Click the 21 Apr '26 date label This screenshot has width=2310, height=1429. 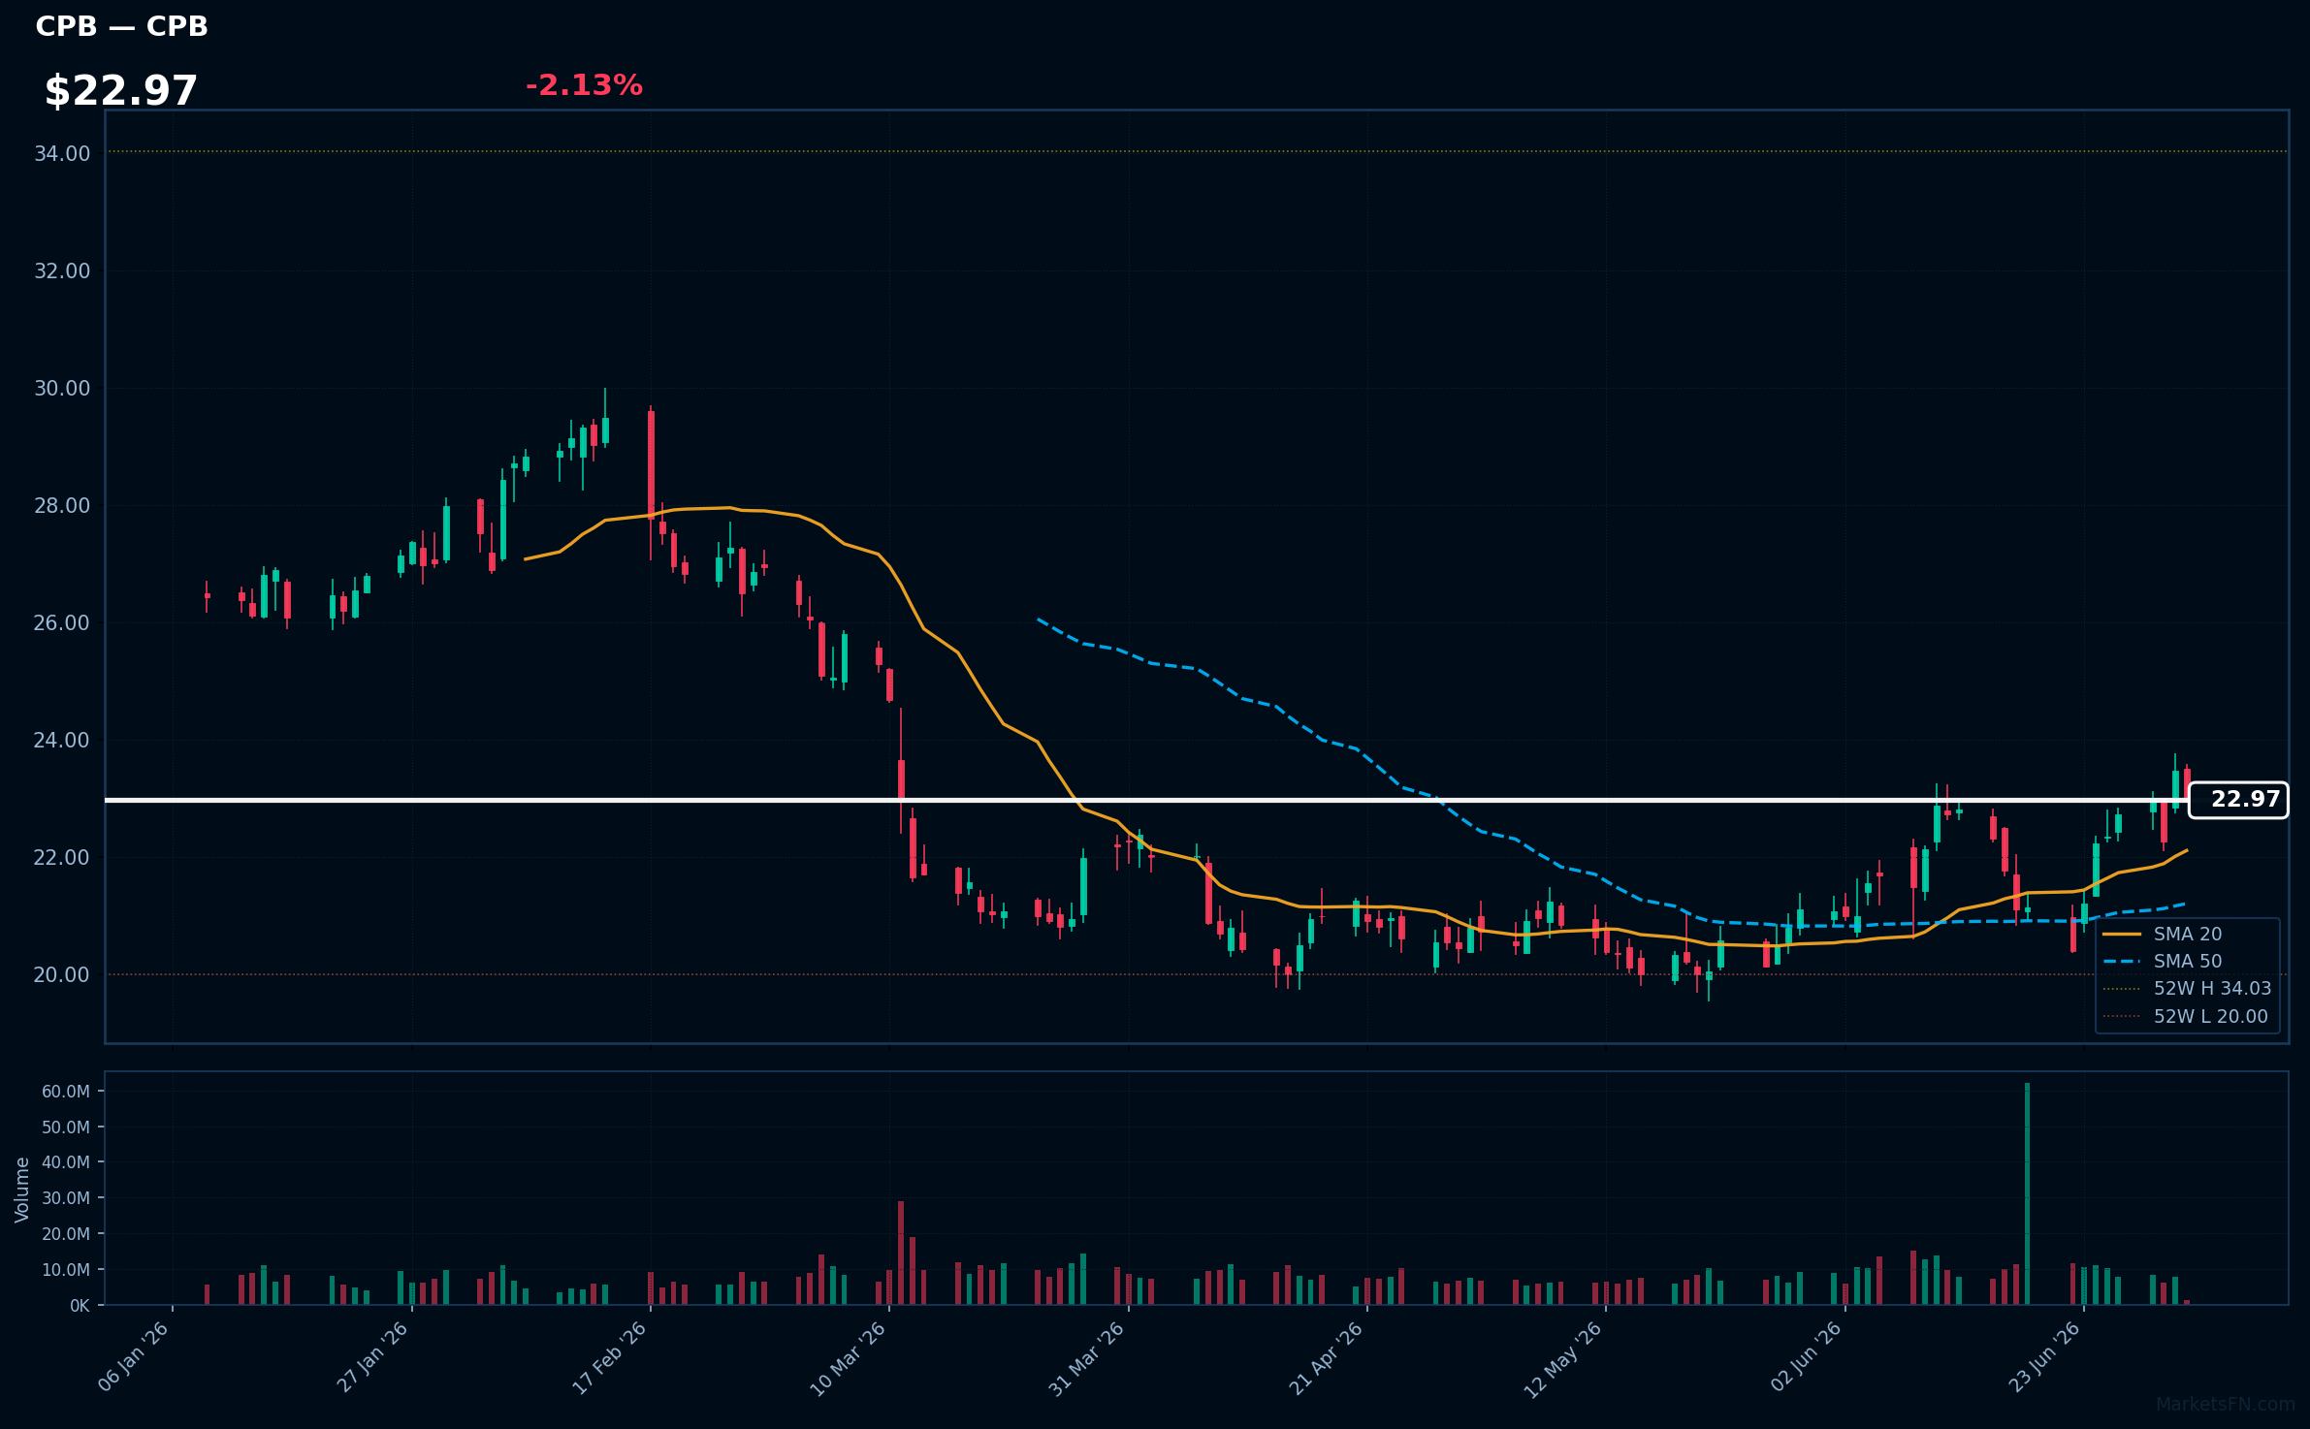[x=1326, y=1357]
